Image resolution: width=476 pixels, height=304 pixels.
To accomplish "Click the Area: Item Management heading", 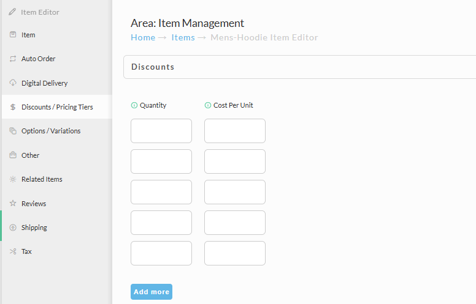I will pyautogui.click(x=187, y=23).
